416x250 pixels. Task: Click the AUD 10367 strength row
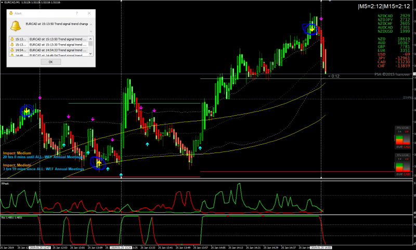point(394,43)
